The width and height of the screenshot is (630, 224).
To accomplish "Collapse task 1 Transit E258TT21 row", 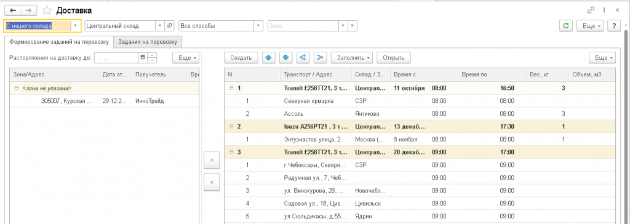I will click(231, 88).
